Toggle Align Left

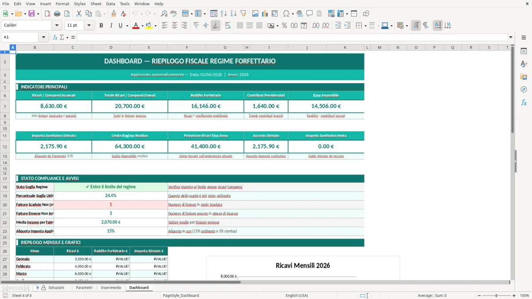tap(164, 26)
